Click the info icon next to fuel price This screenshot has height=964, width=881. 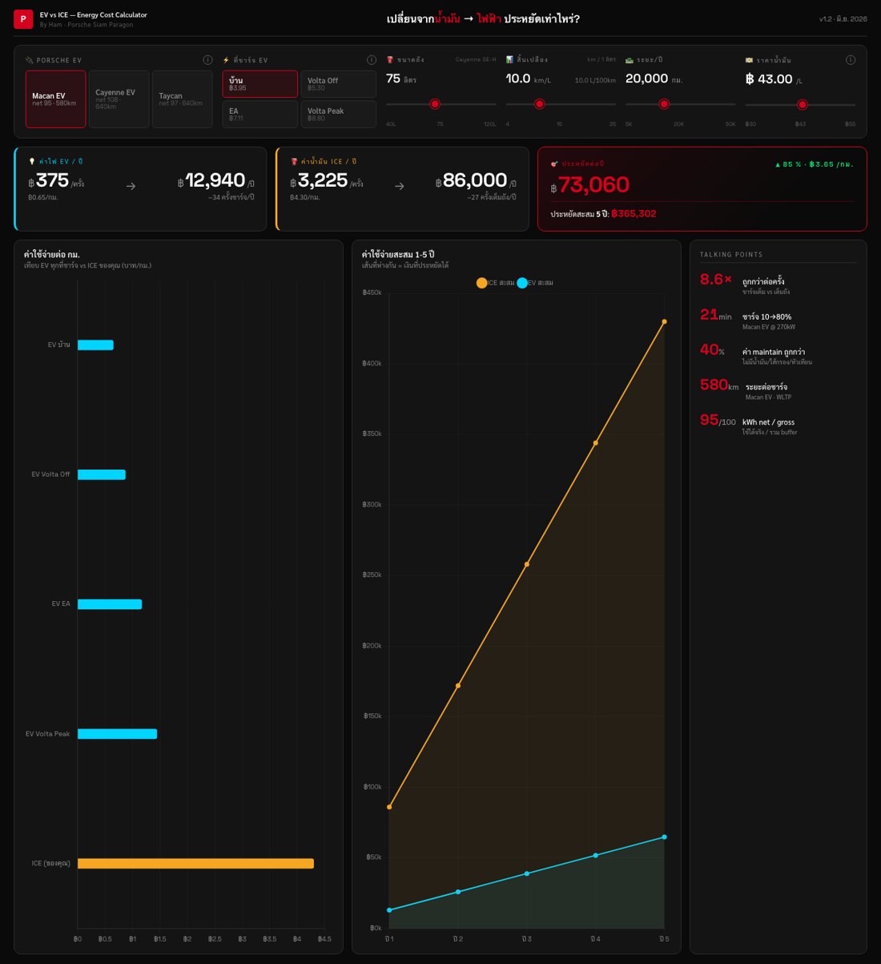850,60
